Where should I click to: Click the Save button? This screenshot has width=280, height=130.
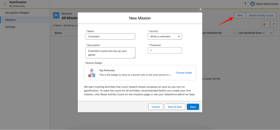click(x=193, y=107)
